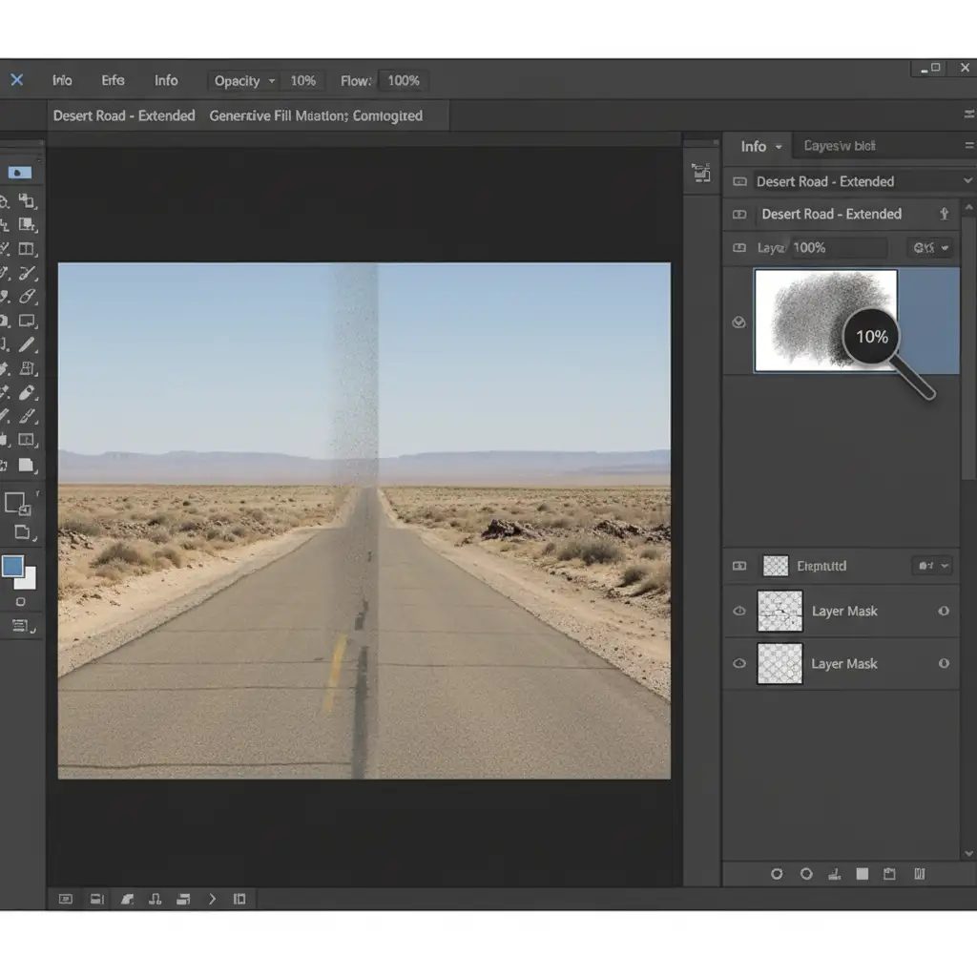Click the pin icon on Desert Road row
This screenshot has width=977, height=977.
[945, 214]
